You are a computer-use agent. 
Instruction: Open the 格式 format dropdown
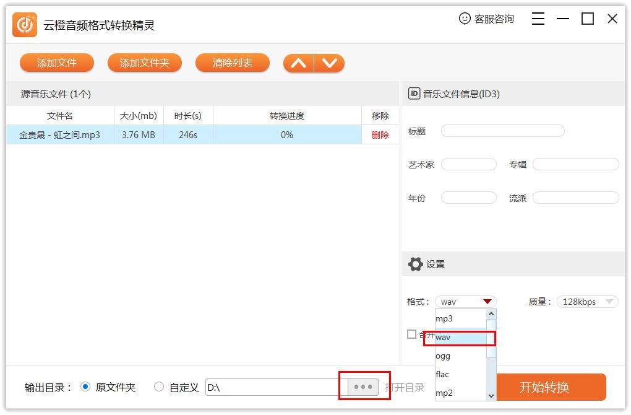(x=465, y=302)
